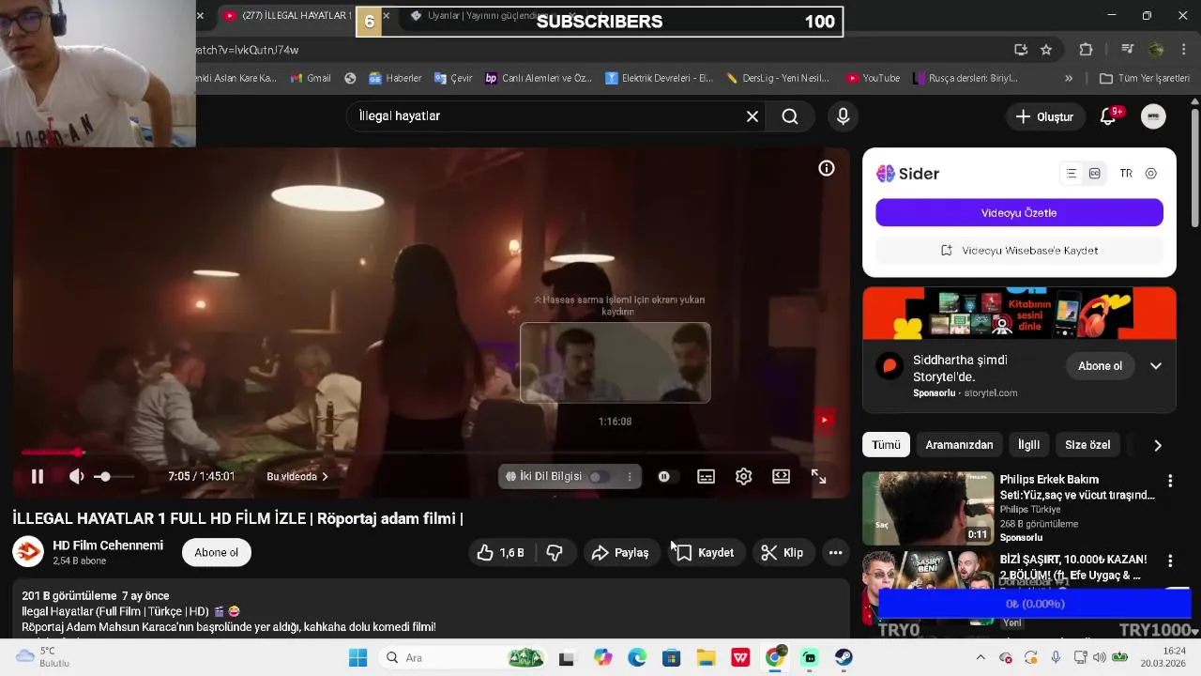The width and height of the screenshot is (1201, 676).
Task: Open HD Film Cehennemi channel name link
Action: point(108,545)
